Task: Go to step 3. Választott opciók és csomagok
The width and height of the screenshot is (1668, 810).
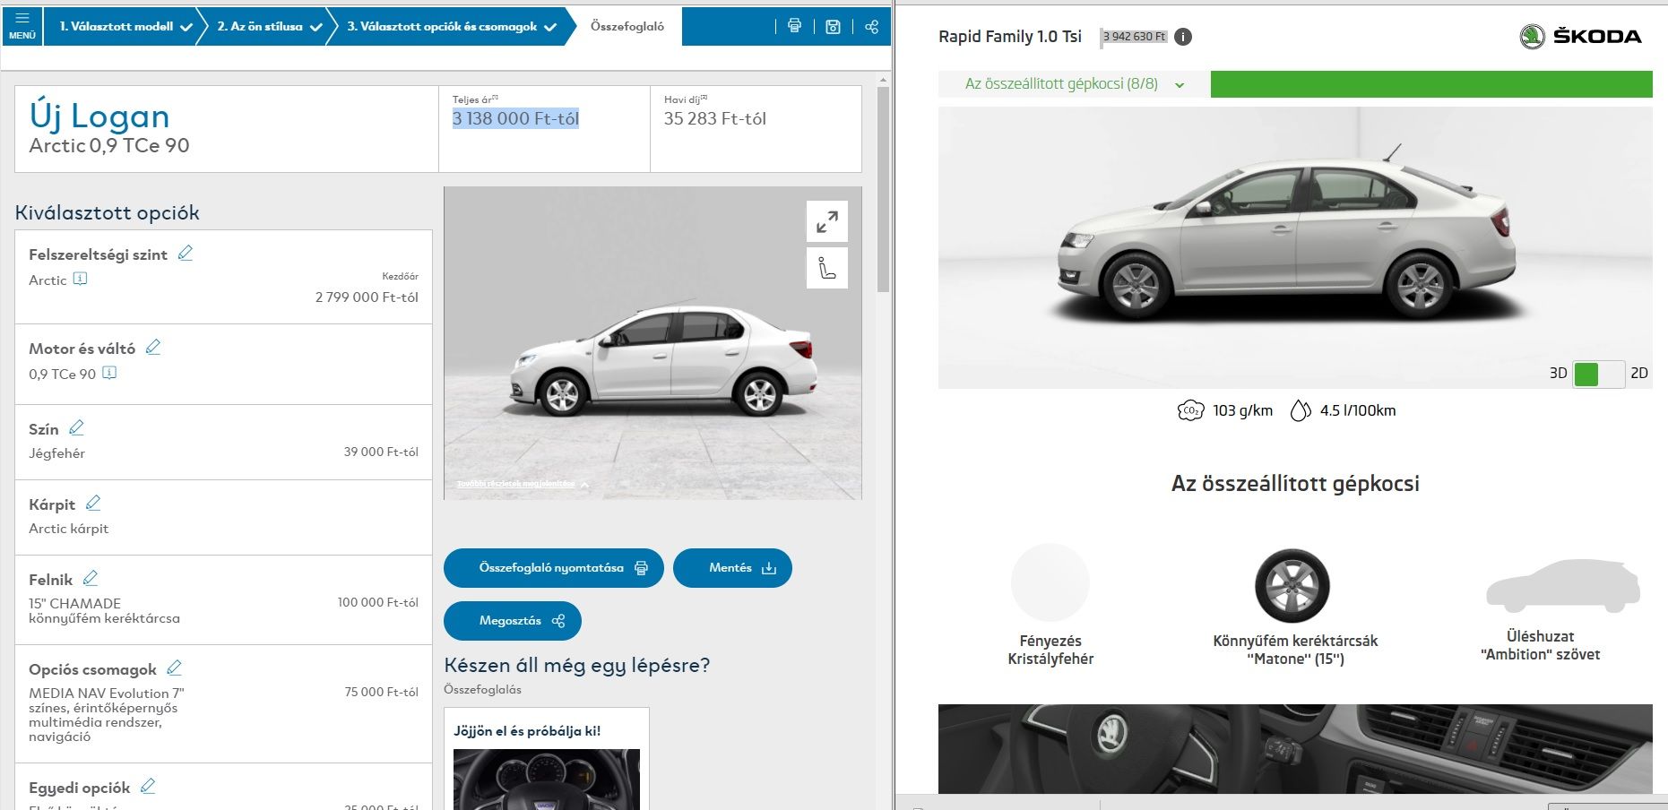Action: point(451,26)
